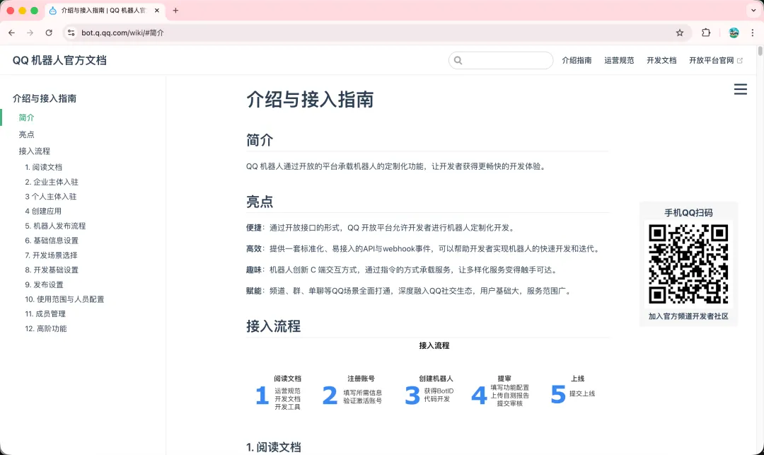
Task: Click step 2 注册账号 in flow diagram
Action: (352, 390)
